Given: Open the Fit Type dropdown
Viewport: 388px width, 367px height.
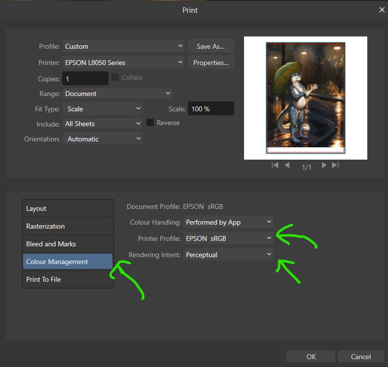Looking at the screenshot, I should tap(102, 109).
